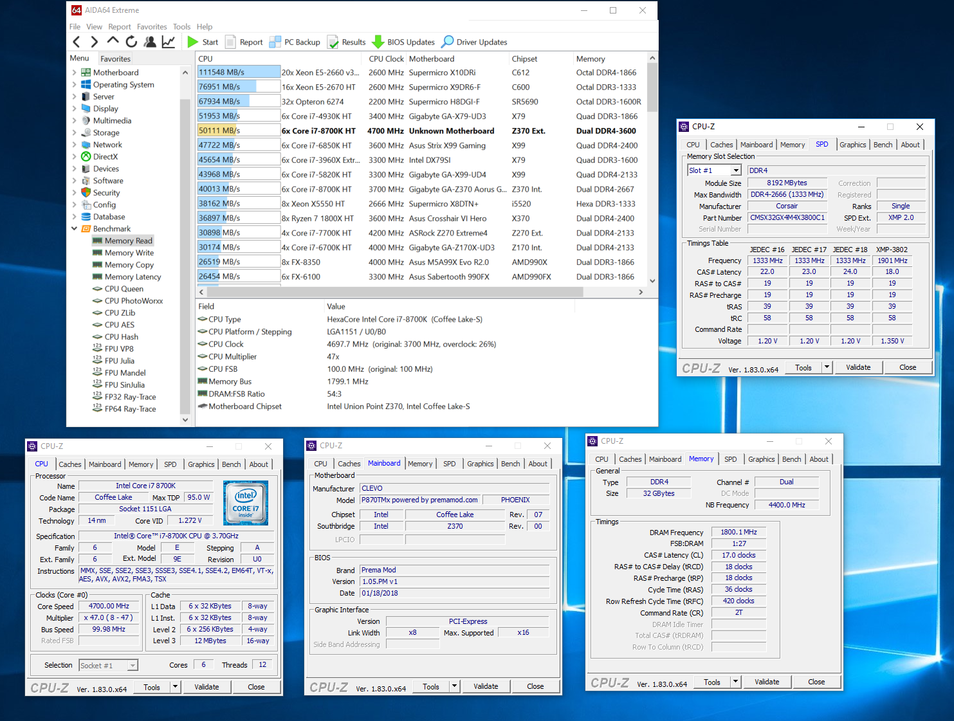Click the graph icon in AIDA64 toolbar
Image resolution: width=954 pixels, height=721 pixels.
pyautogui.click(x=168, y=42)
